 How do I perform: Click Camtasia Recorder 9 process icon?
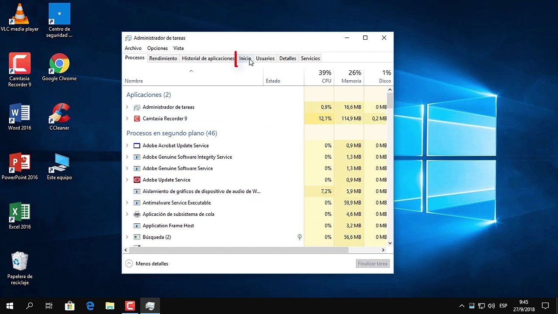coord(137,119)
